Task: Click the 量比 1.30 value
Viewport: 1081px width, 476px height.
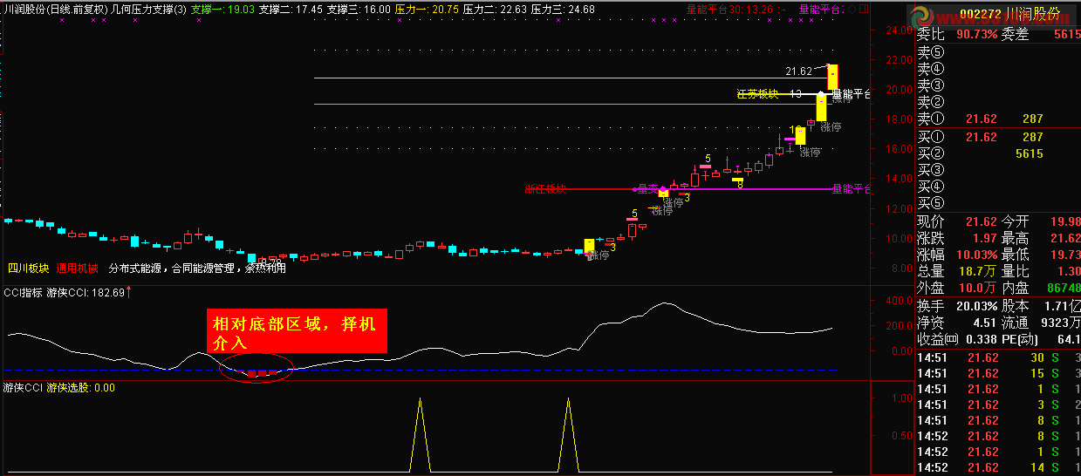Action: [1068, 271]
